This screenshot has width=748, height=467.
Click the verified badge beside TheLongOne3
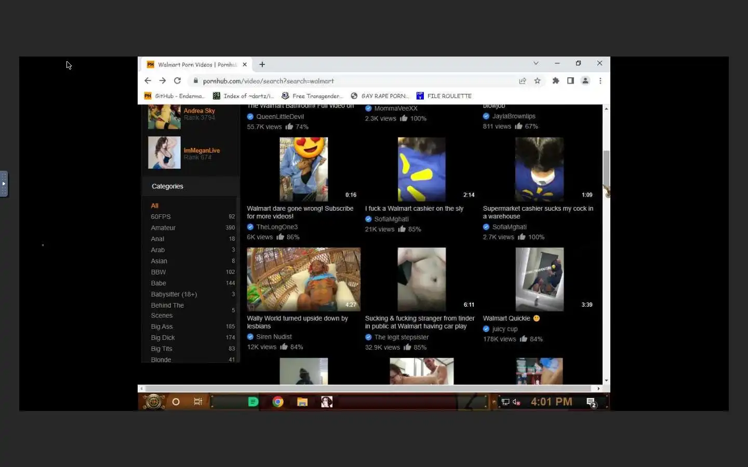coord(250,227)
